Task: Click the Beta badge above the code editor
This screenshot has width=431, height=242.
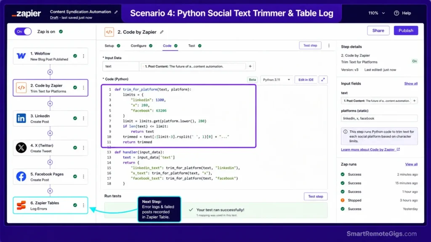Action: [x=252, y=80]
